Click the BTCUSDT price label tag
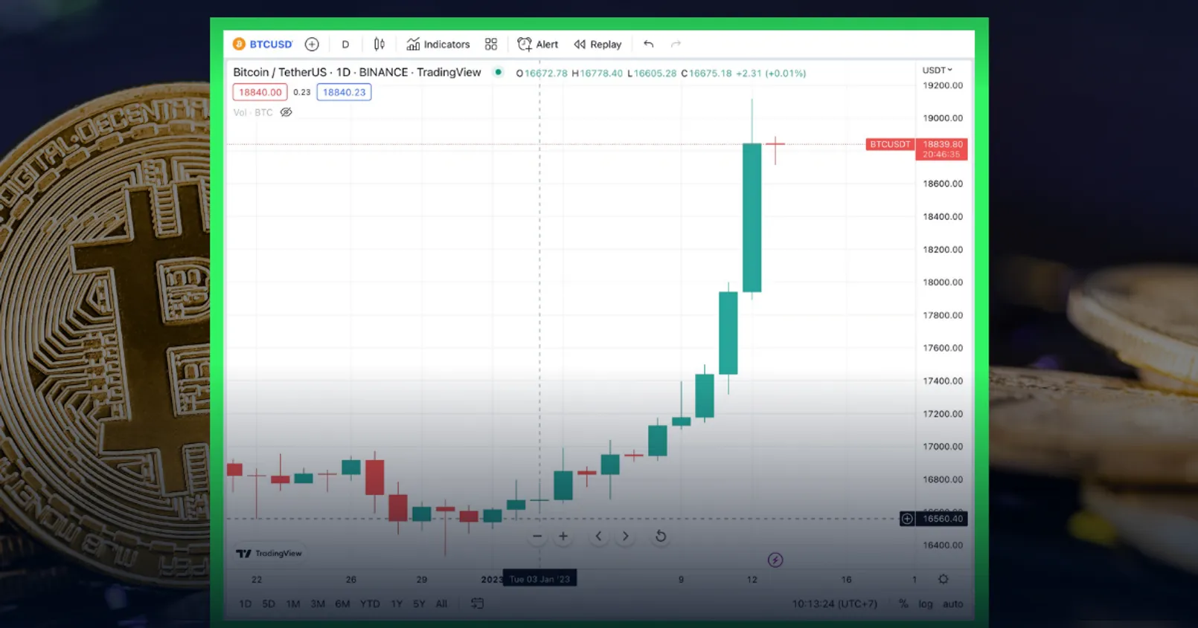This screenshot has height=628, width=1198. [890, 144]
